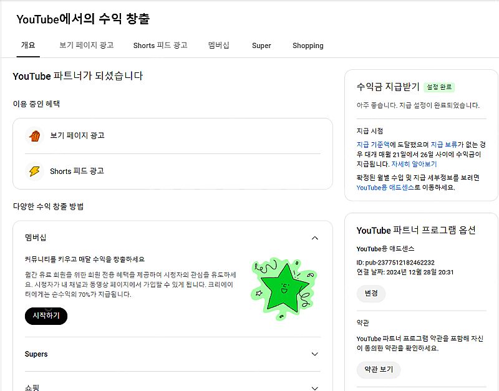Switch to 보기 페이지 광고 tab
Image resolution: width=499 pixels, height=391 pixels.
click(x=87, y=46)
